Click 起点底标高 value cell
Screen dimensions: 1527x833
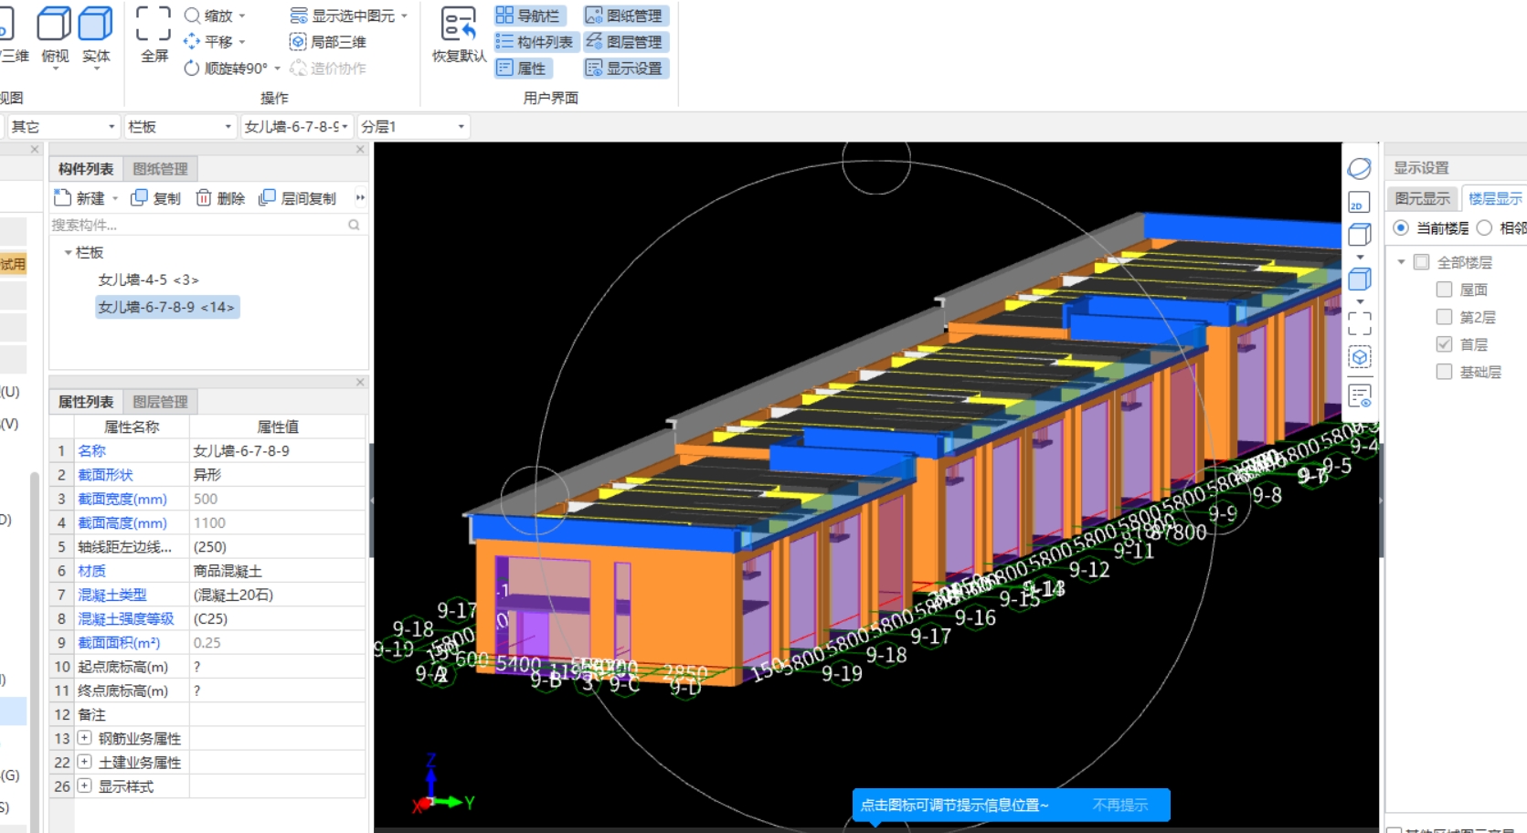(x=277, y=667)
